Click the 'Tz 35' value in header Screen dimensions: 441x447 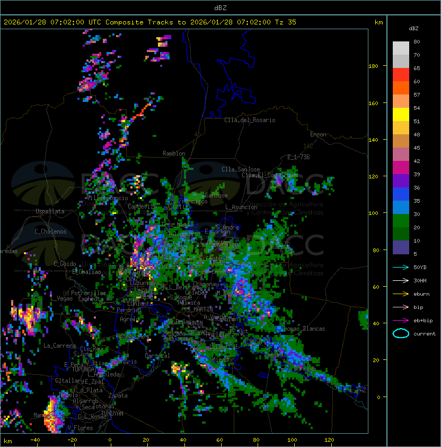(286, 22)
